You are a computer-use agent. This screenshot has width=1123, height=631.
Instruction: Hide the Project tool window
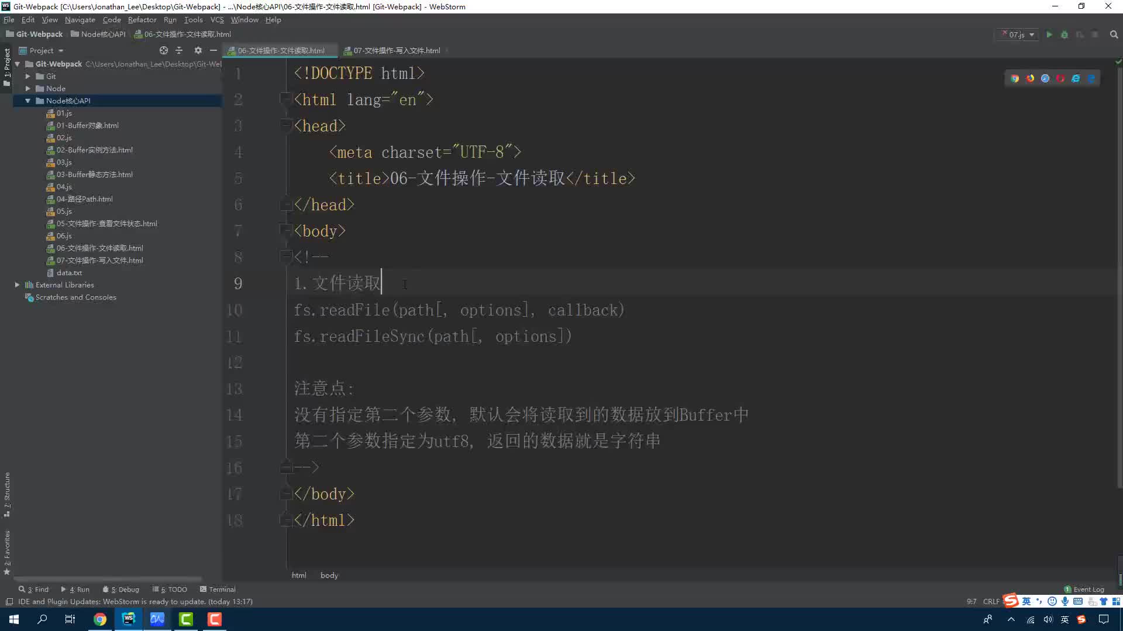[x=213, y=50]
